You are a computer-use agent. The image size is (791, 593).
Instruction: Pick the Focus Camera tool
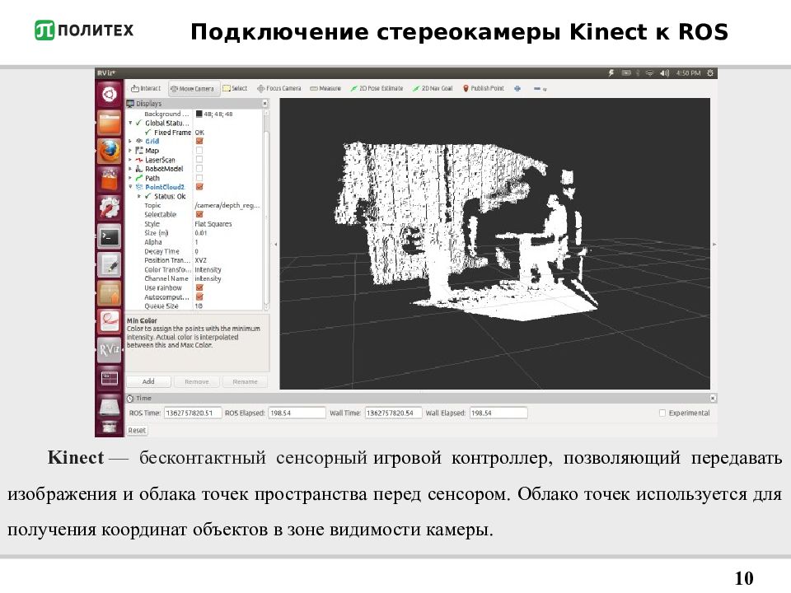279,88
